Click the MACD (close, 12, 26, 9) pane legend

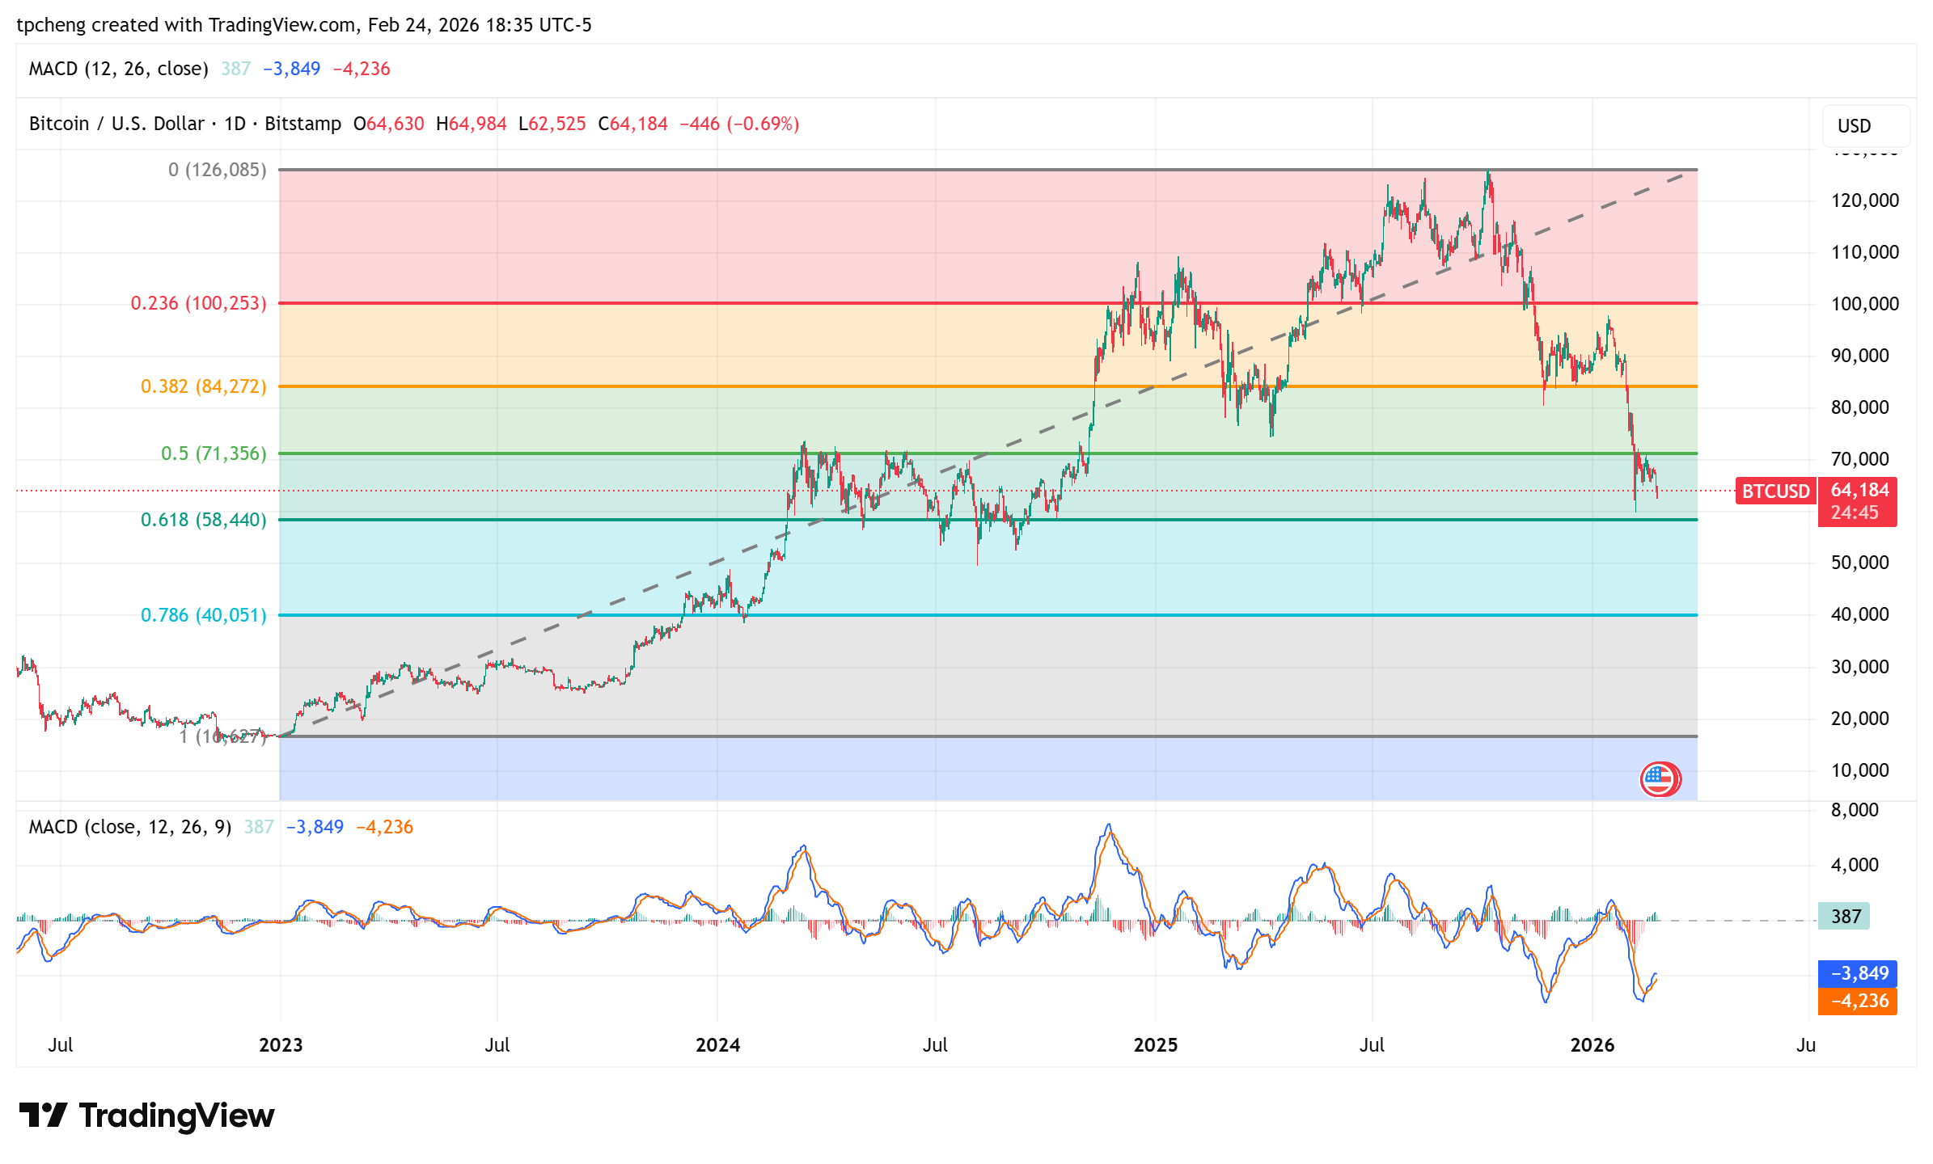(x=129, y=827)
